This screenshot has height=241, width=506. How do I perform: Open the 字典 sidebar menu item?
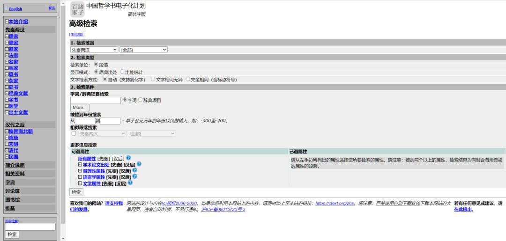click(10, 182)
